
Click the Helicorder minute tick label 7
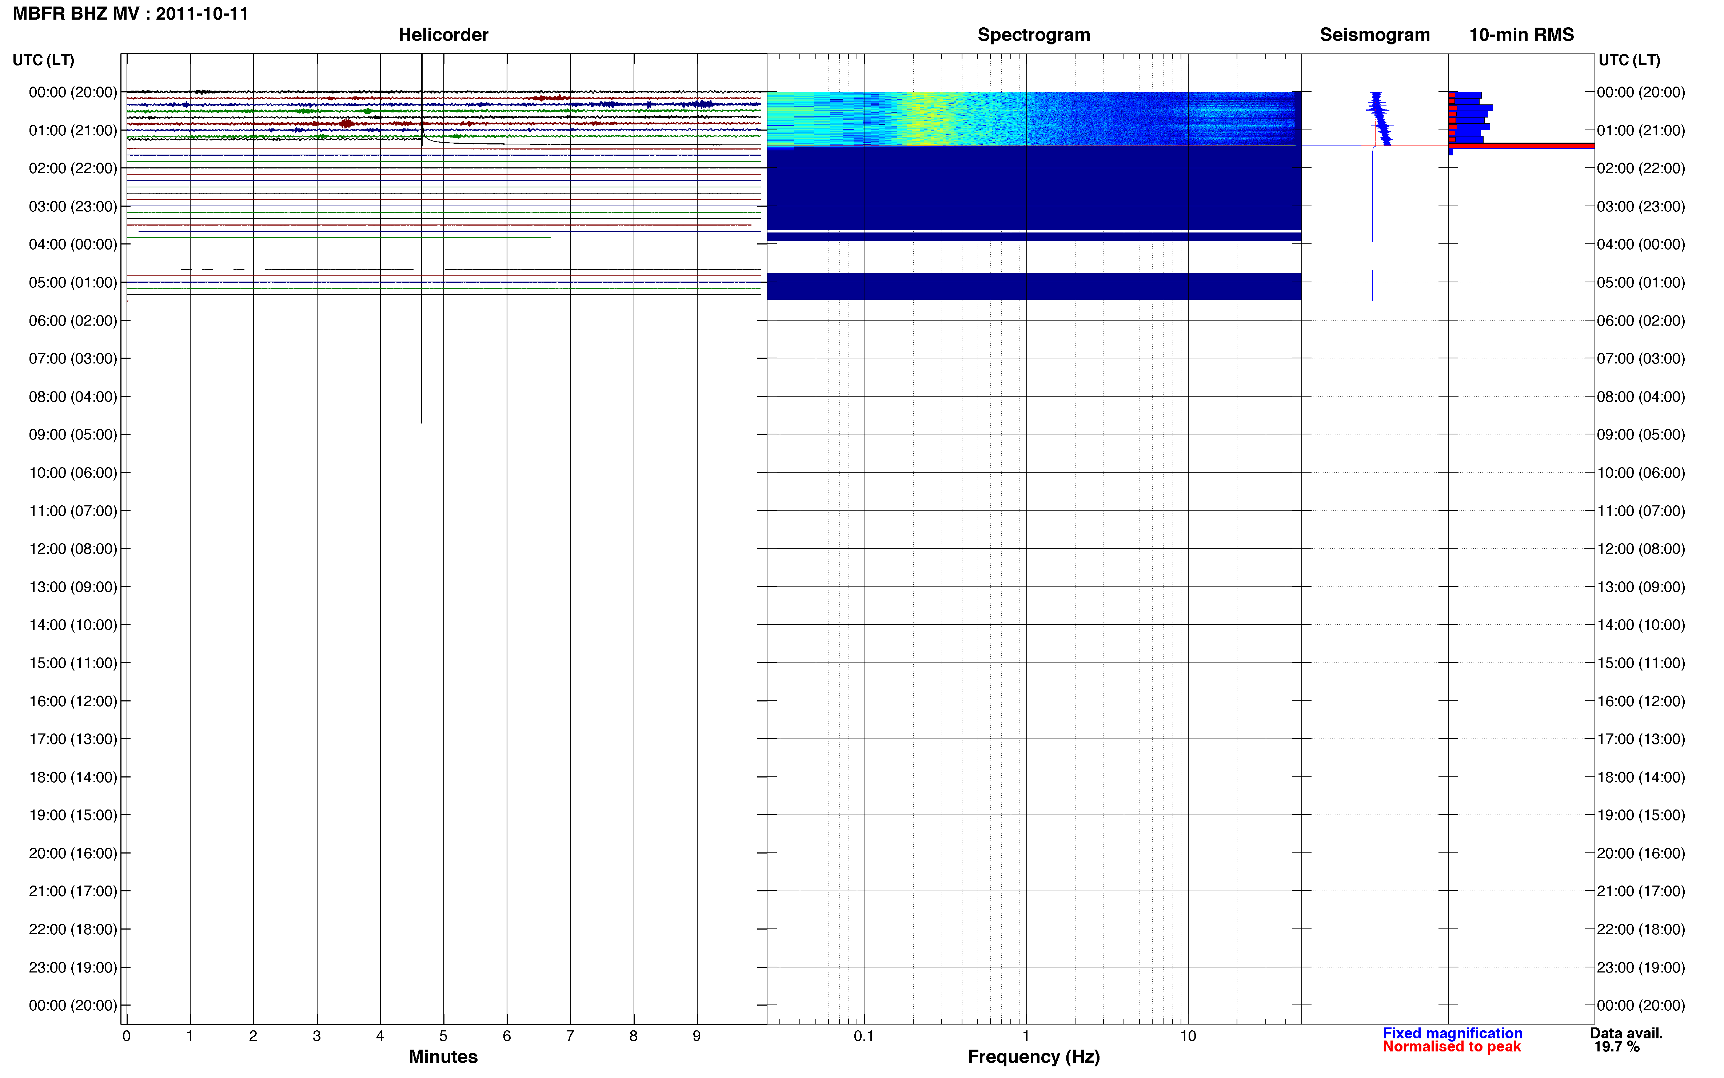pos(570,1036)
